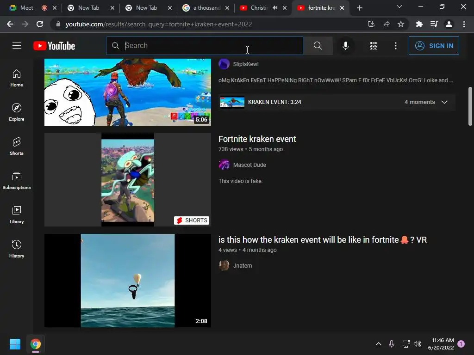Open the SlipIsKewl channel link
474x355 pixels.
pos(246,64)
